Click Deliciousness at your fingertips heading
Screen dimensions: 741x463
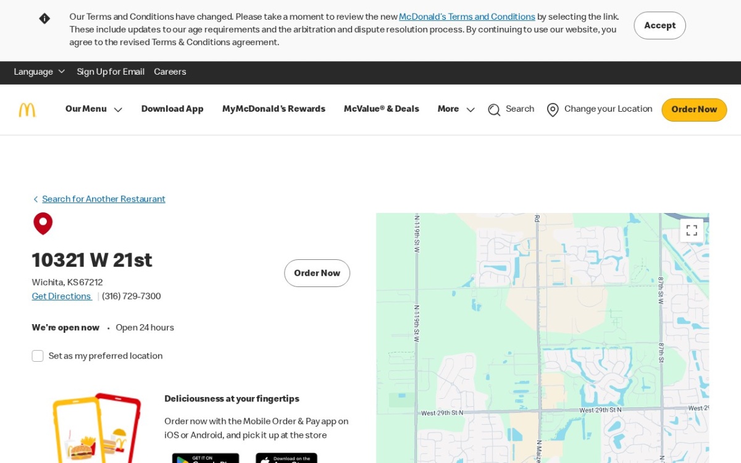(x=232, y=399)
